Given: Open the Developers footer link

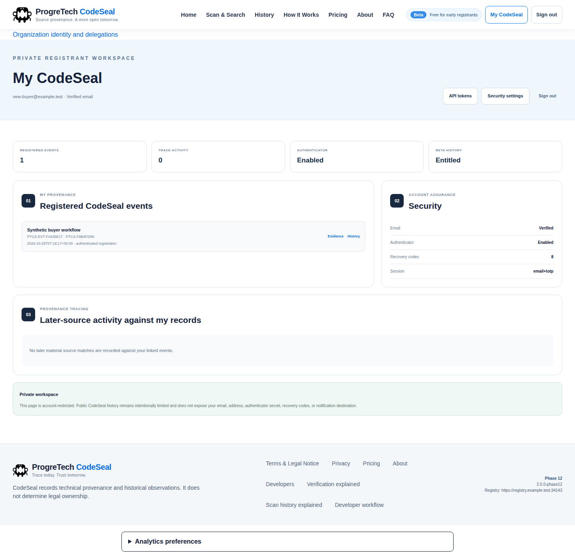Looking at the screenshot, I should click(280, 484).
